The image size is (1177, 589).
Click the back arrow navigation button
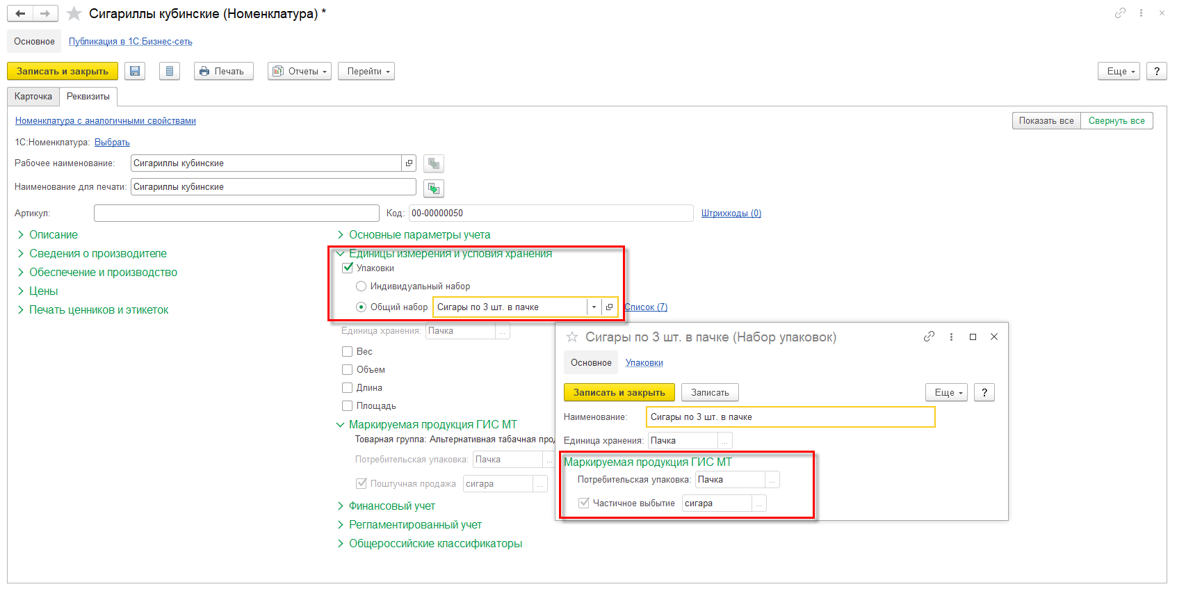(x=20, y=13)
